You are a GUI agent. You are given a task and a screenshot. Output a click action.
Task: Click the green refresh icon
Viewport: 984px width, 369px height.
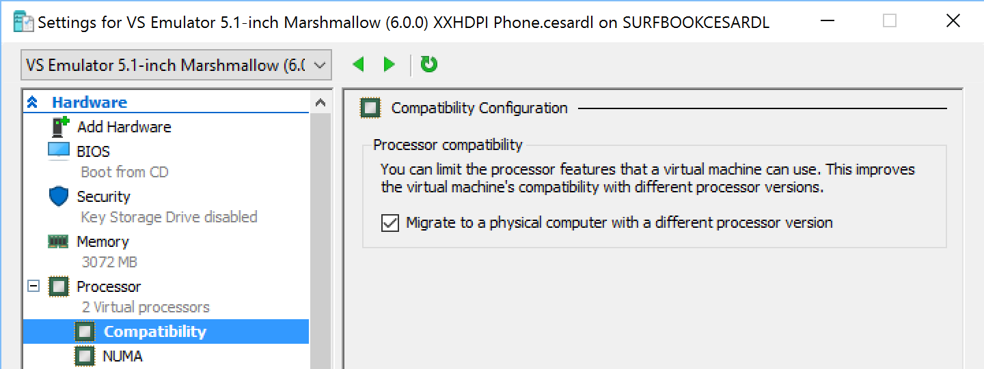pyautogui.click(x=429, y=65)
